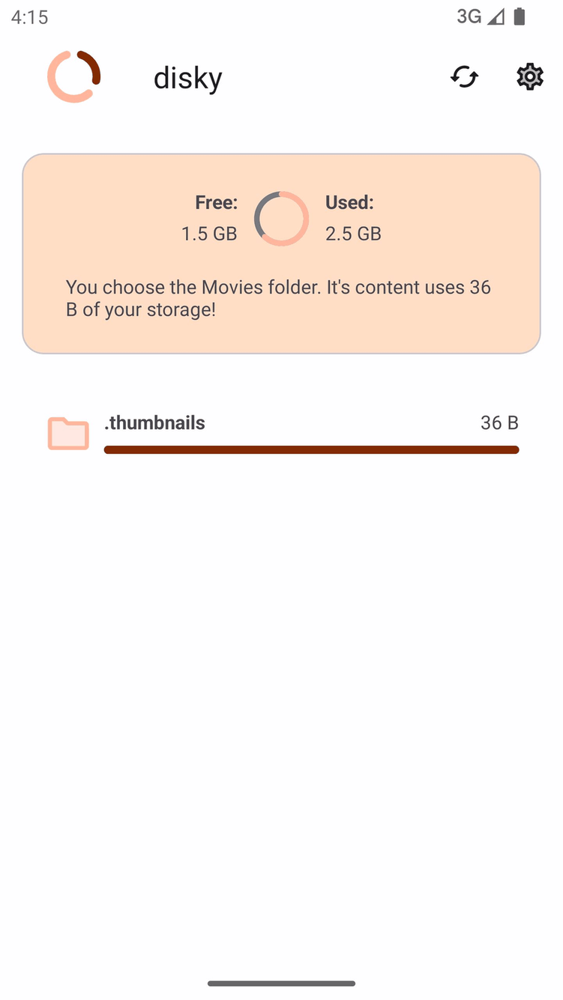Tap the bottom navigation handle bar

[x=281, y=984]
